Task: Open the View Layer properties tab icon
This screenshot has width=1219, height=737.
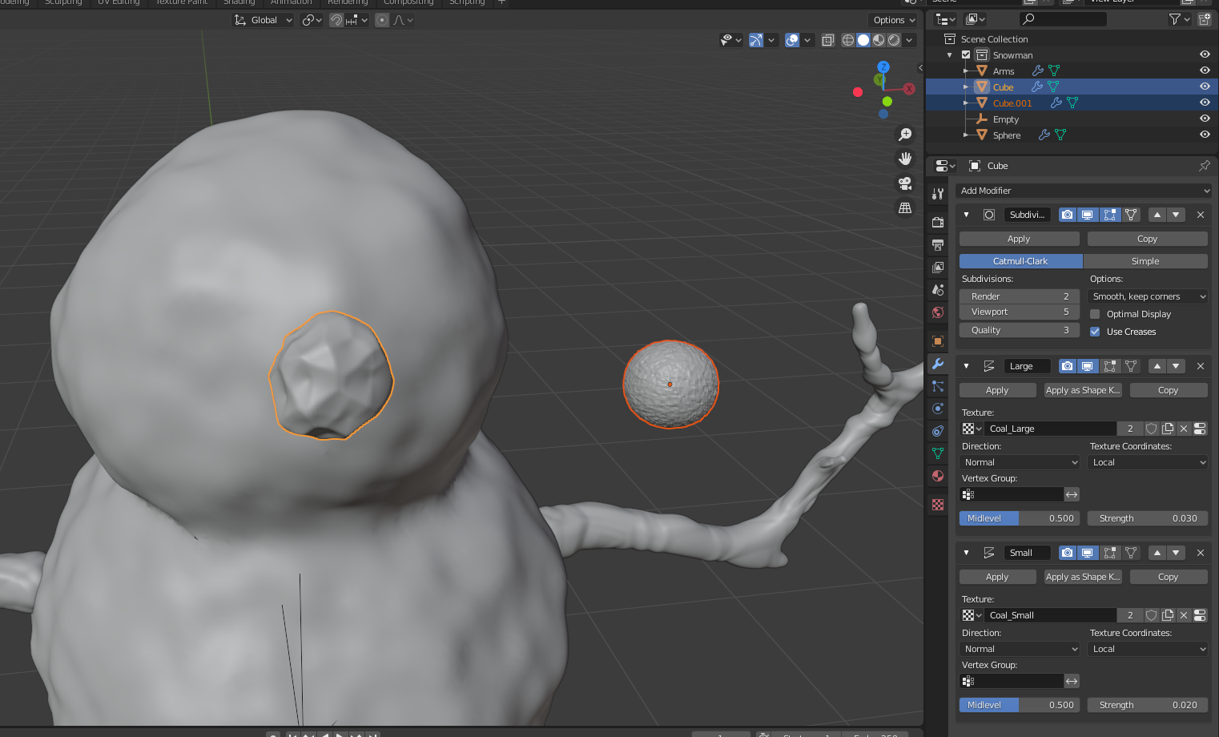Action: [x=938, y=267]
